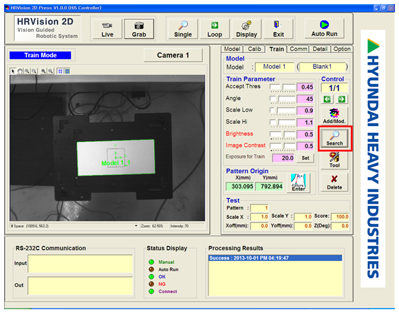The image size is (399, 312).
Task: Click zoom-in magnifier beside the hand tool
Action: [27, 72]
